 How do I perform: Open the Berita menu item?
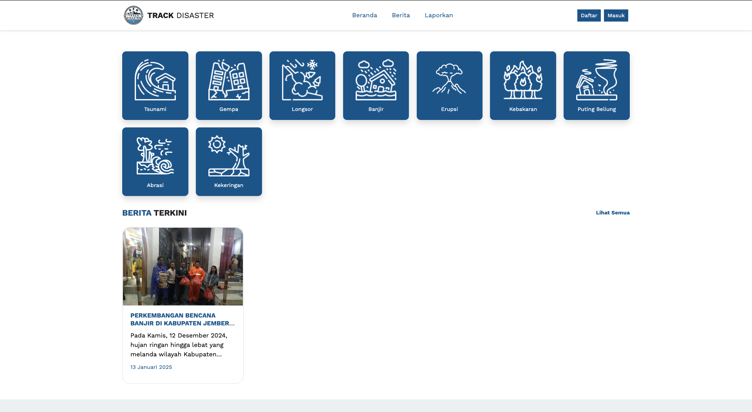tap(401, 15)
